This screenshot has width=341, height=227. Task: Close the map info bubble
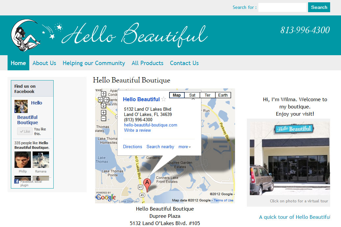[x=193, y=99]
